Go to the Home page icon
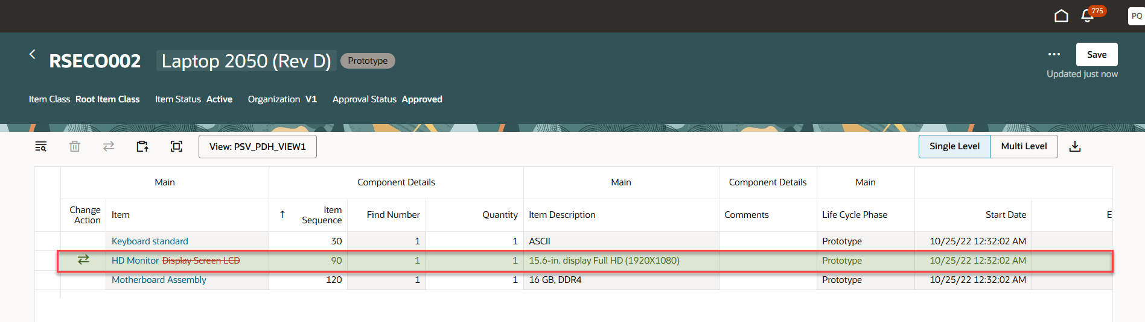 coord(1061,16)
